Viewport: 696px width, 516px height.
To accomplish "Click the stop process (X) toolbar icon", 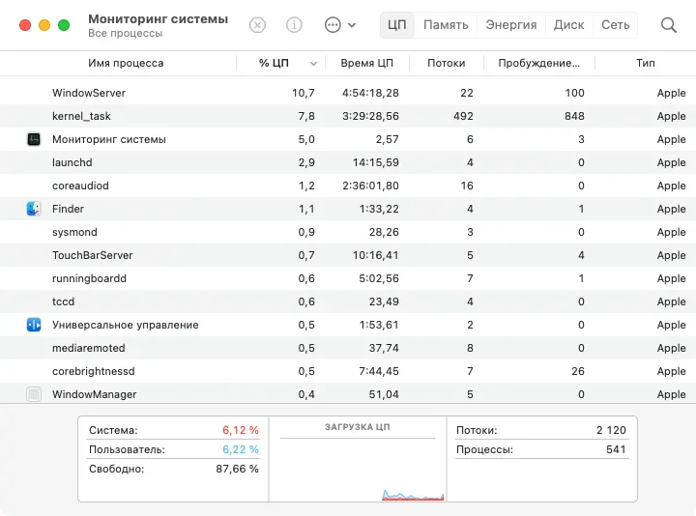I will (x=257, y=25).
